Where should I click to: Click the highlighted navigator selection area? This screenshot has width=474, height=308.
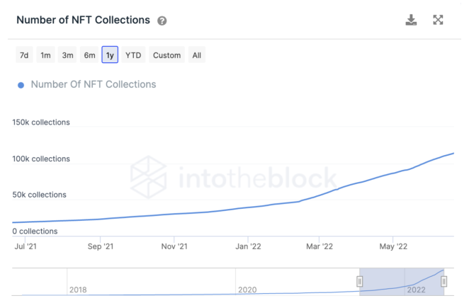point(402,281)
